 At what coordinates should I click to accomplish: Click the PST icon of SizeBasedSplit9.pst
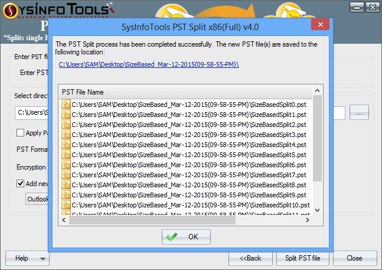pyautogui.click(x=66, y=195)
